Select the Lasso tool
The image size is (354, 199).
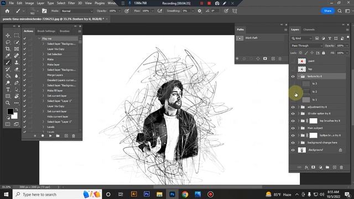coord(8,42)
